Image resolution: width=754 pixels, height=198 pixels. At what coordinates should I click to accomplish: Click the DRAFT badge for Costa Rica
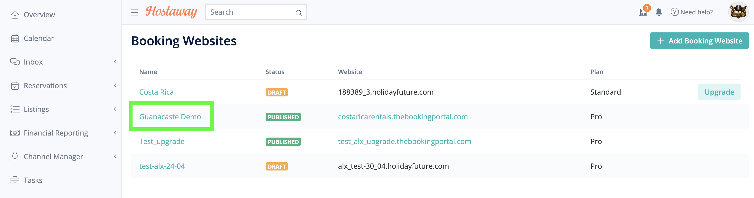pos(276,93)
